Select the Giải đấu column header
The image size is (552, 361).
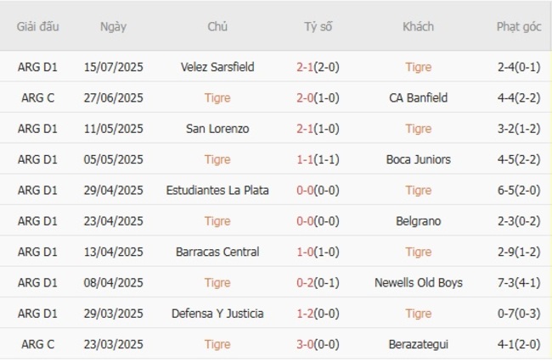pos(37,26)
